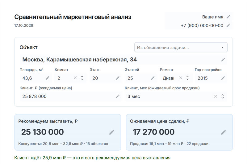This screenshot has height=164, width=247.
Task: Click pencil icon in Год постройки field
Action: (223, 78)
